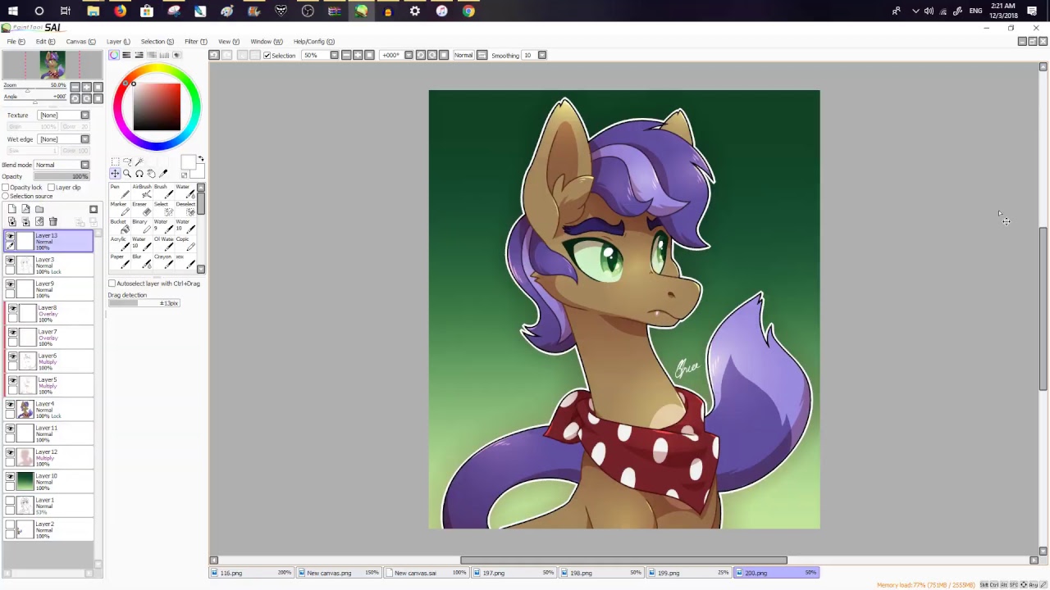
Task: Zoom in with top toolbar plus button
Action: click(x=358, y=55)
